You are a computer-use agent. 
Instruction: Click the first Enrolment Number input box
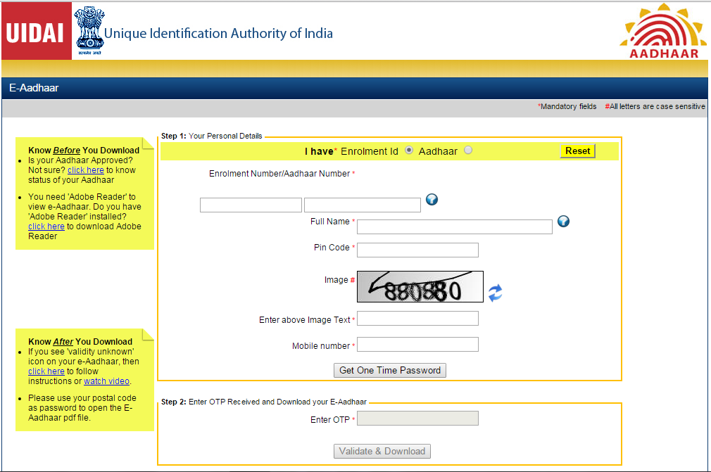point(251,205)
